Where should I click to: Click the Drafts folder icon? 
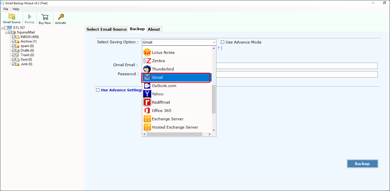tap(18, 50)
